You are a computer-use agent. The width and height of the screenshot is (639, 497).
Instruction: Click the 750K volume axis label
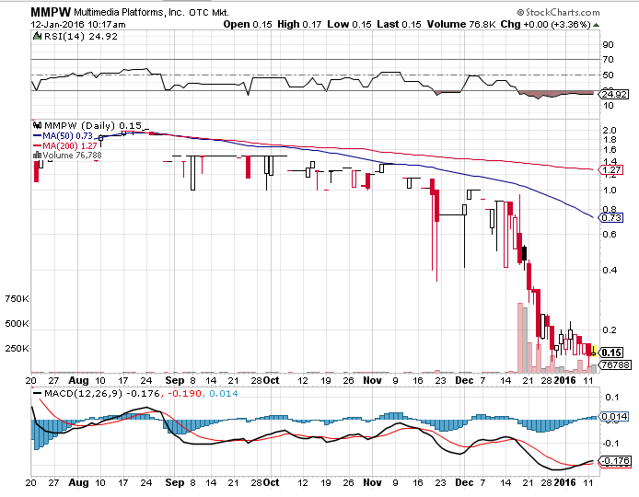tap(17, 298)
